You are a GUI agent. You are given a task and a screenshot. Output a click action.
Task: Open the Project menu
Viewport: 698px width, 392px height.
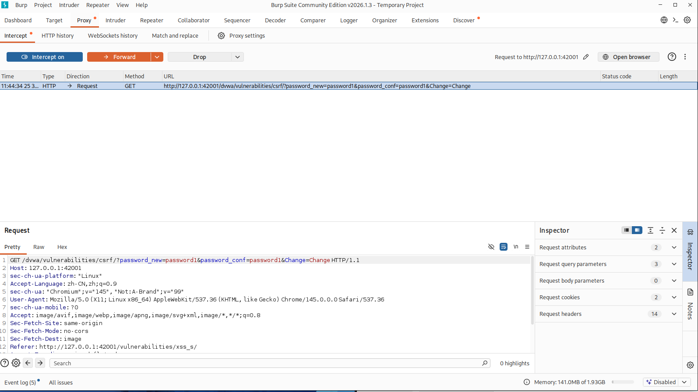[x=43, y=5]
